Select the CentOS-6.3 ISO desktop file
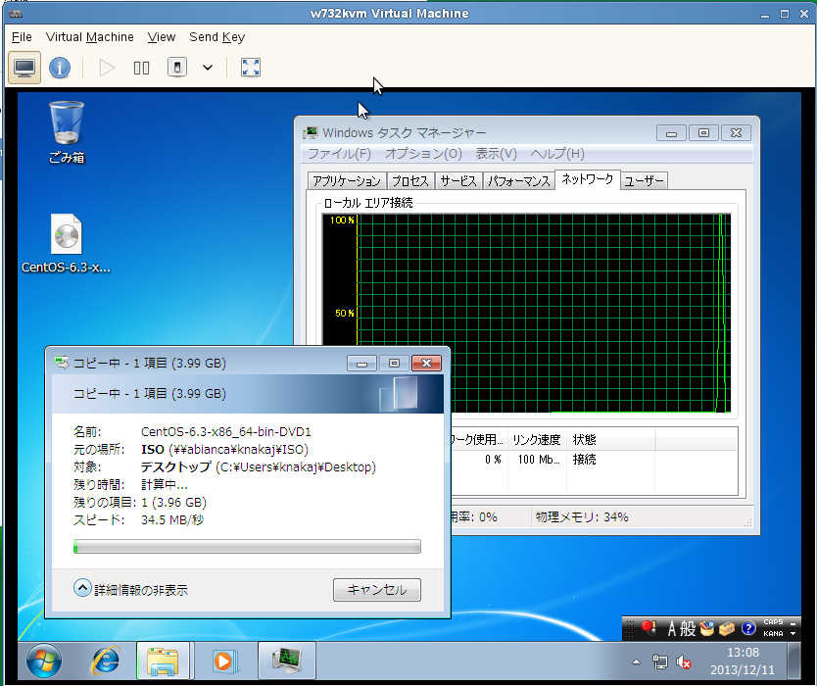 click(x=66, y=244)
